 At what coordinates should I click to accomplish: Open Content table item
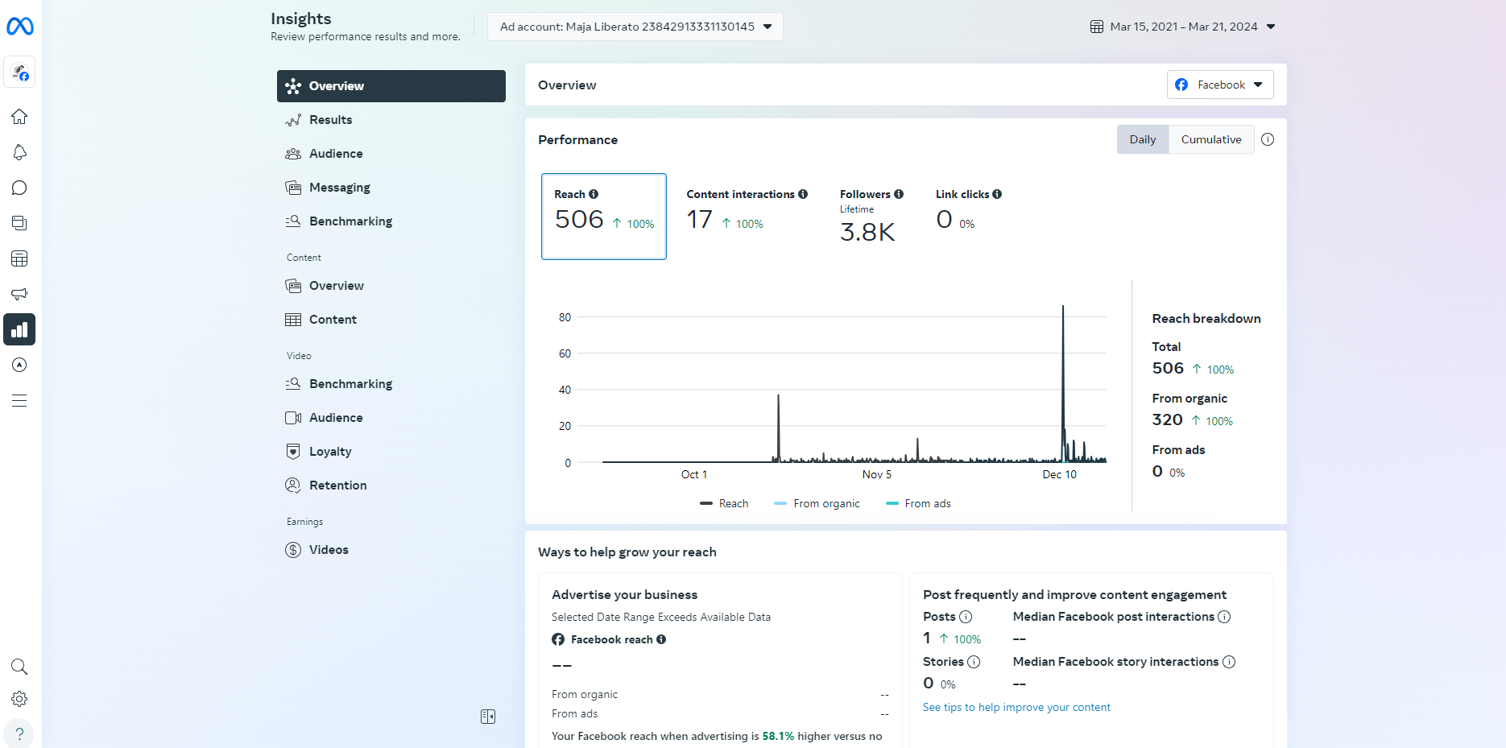tap(391, 320)
